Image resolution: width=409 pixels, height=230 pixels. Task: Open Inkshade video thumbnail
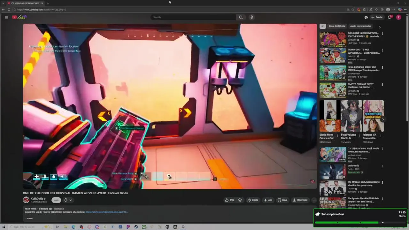(333, 39)
